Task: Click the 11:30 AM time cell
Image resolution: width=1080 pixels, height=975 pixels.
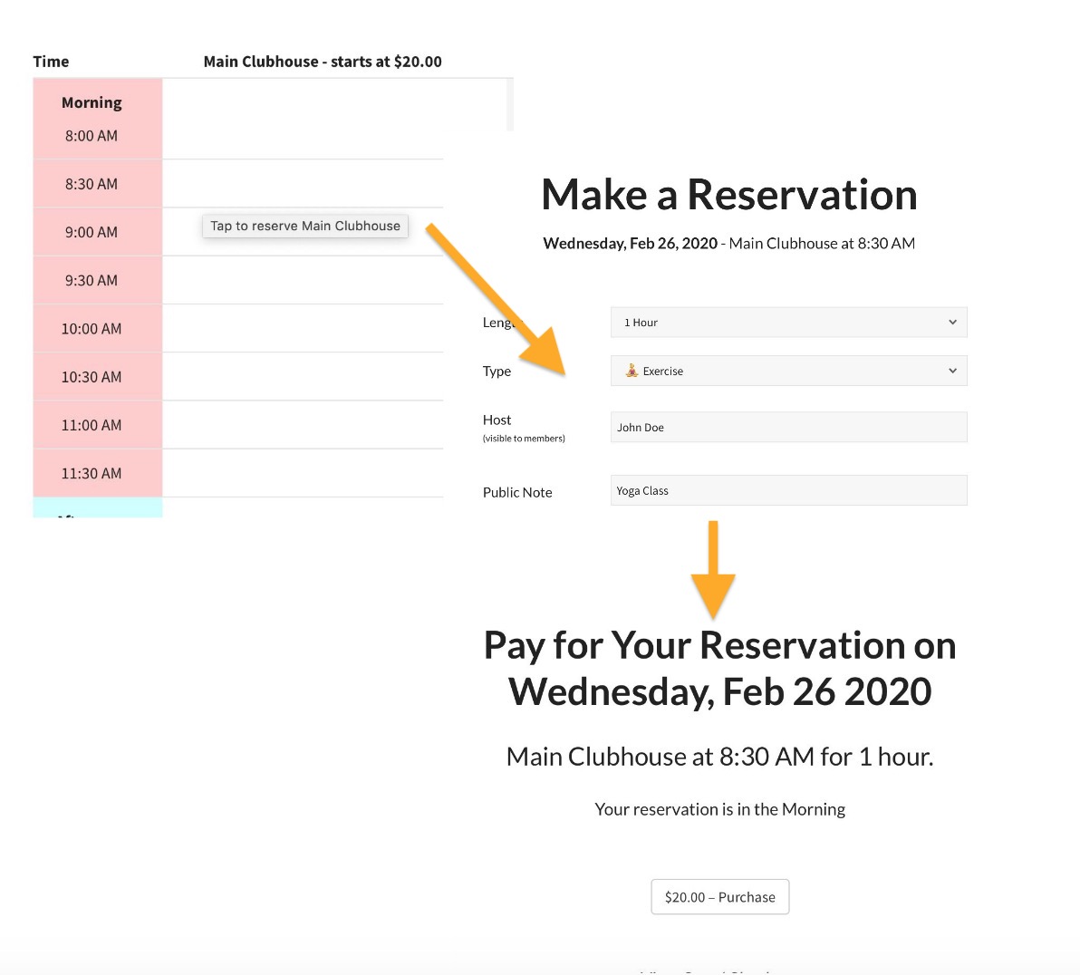Action: 92,474
